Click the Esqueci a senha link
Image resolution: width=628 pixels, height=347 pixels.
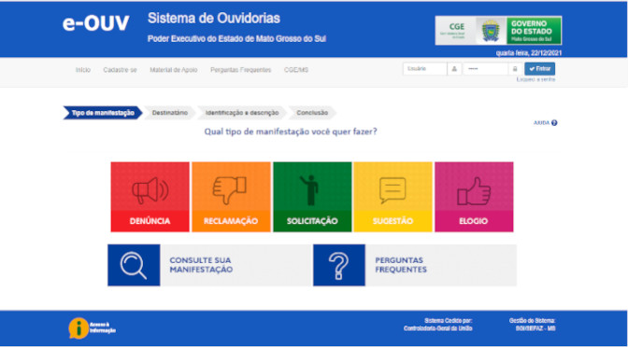(x=535, y=79)
